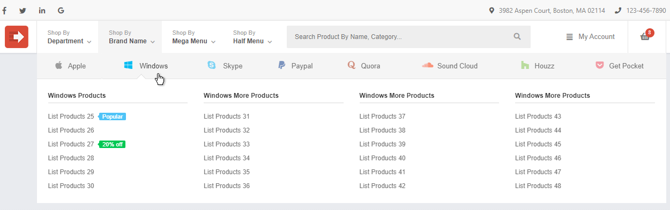The image size is (670, 210).
Task: Expand the Shop By Department chevron
Action: click(89, 42)
